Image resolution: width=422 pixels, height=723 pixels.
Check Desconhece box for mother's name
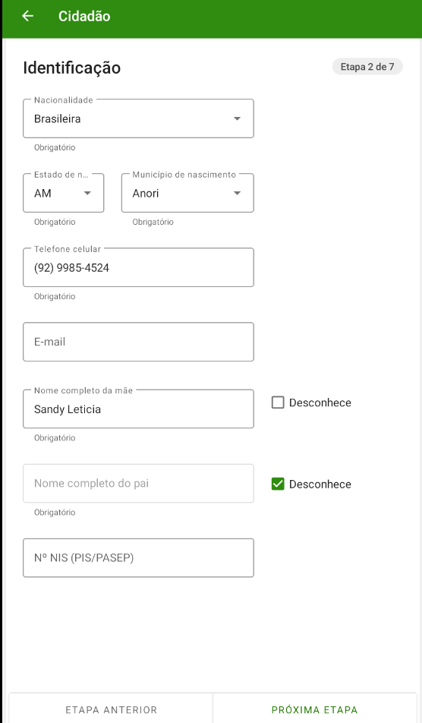278,403
